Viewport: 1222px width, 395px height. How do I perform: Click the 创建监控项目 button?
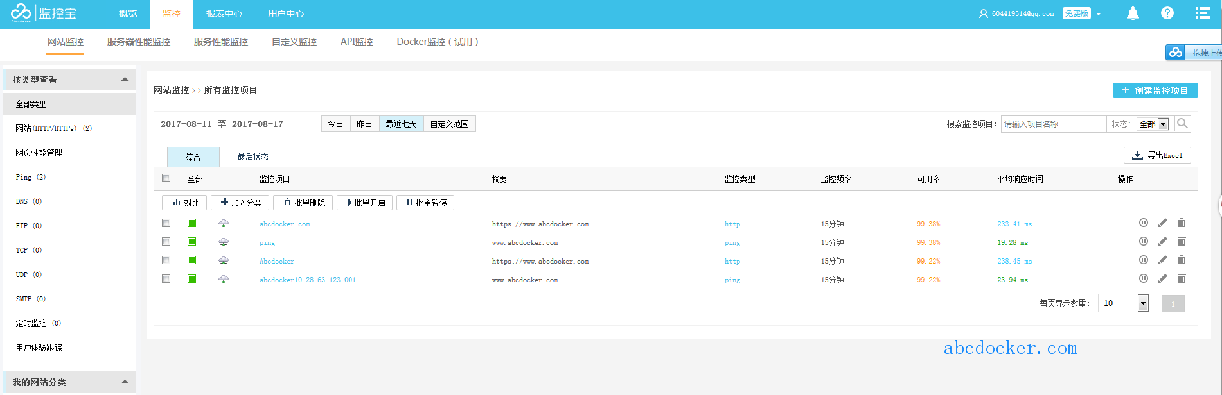pos(1155,90)
